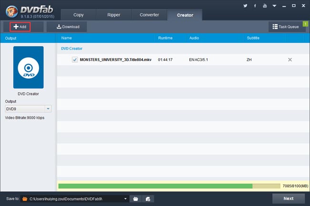Click the Download button
This screenshot has width=310, height=206.
[67, 27]
